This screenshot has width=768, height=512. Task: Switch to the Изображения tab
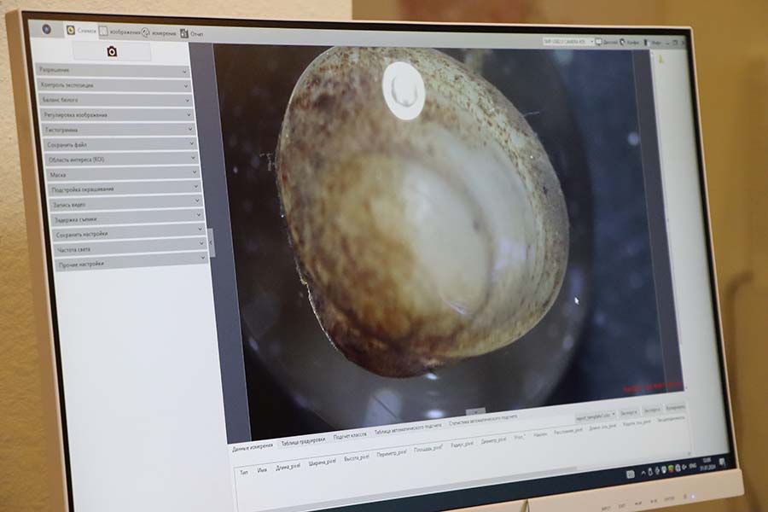point(119,32)
